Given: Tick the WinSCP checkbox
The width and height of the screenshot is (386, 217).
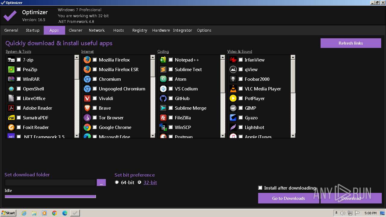Looking at the screenshot, I should [171, 127].
